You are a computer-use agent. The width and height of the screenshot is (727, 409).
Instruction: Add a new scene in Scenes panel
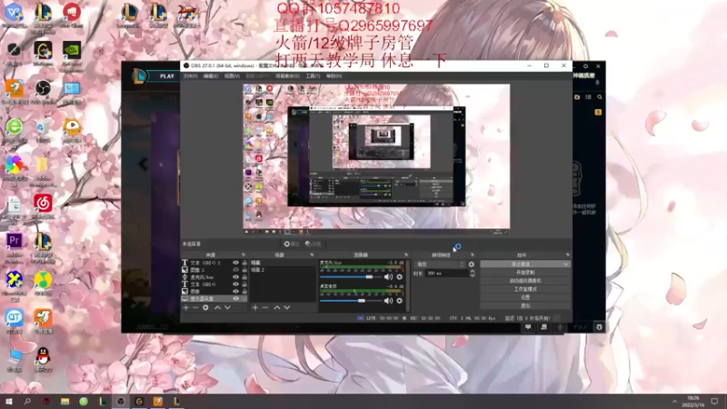[255, 307]
